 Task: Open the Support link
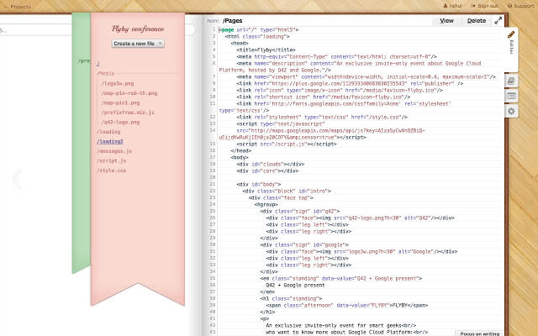(x=521, y=6)
